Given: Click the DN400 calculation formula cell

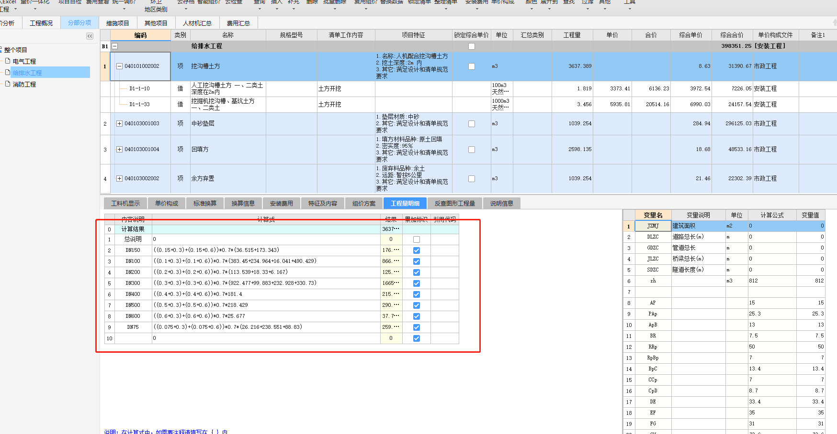Looking at the screenshot, I should click(x=266, y=294).
